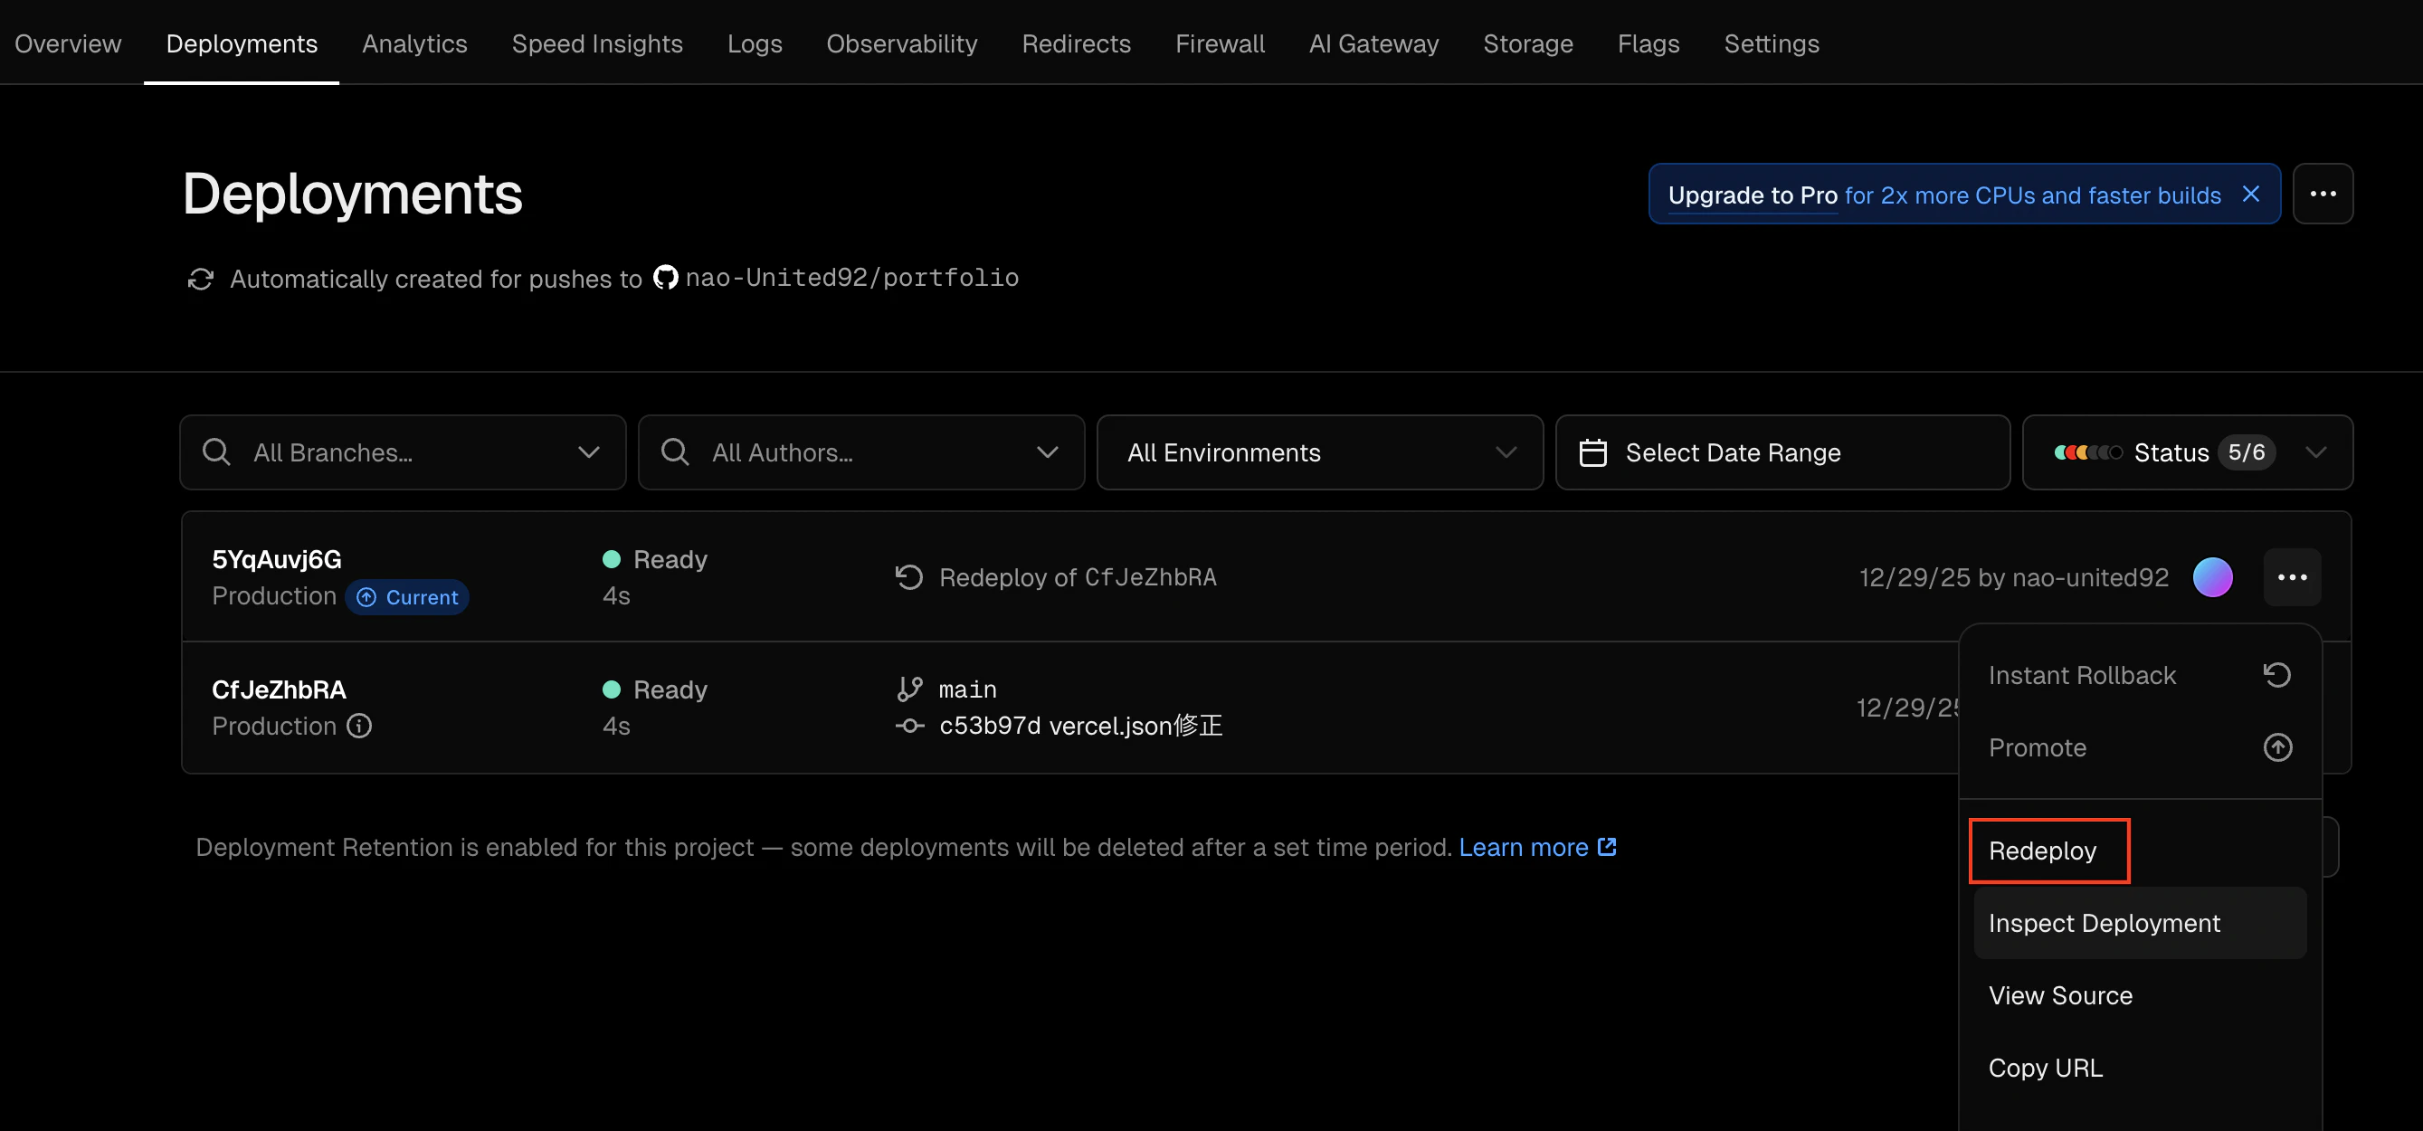Viewport: 2423px width, 1131px height.
Task: Click the git branch icon beside main
Action: 909,689
